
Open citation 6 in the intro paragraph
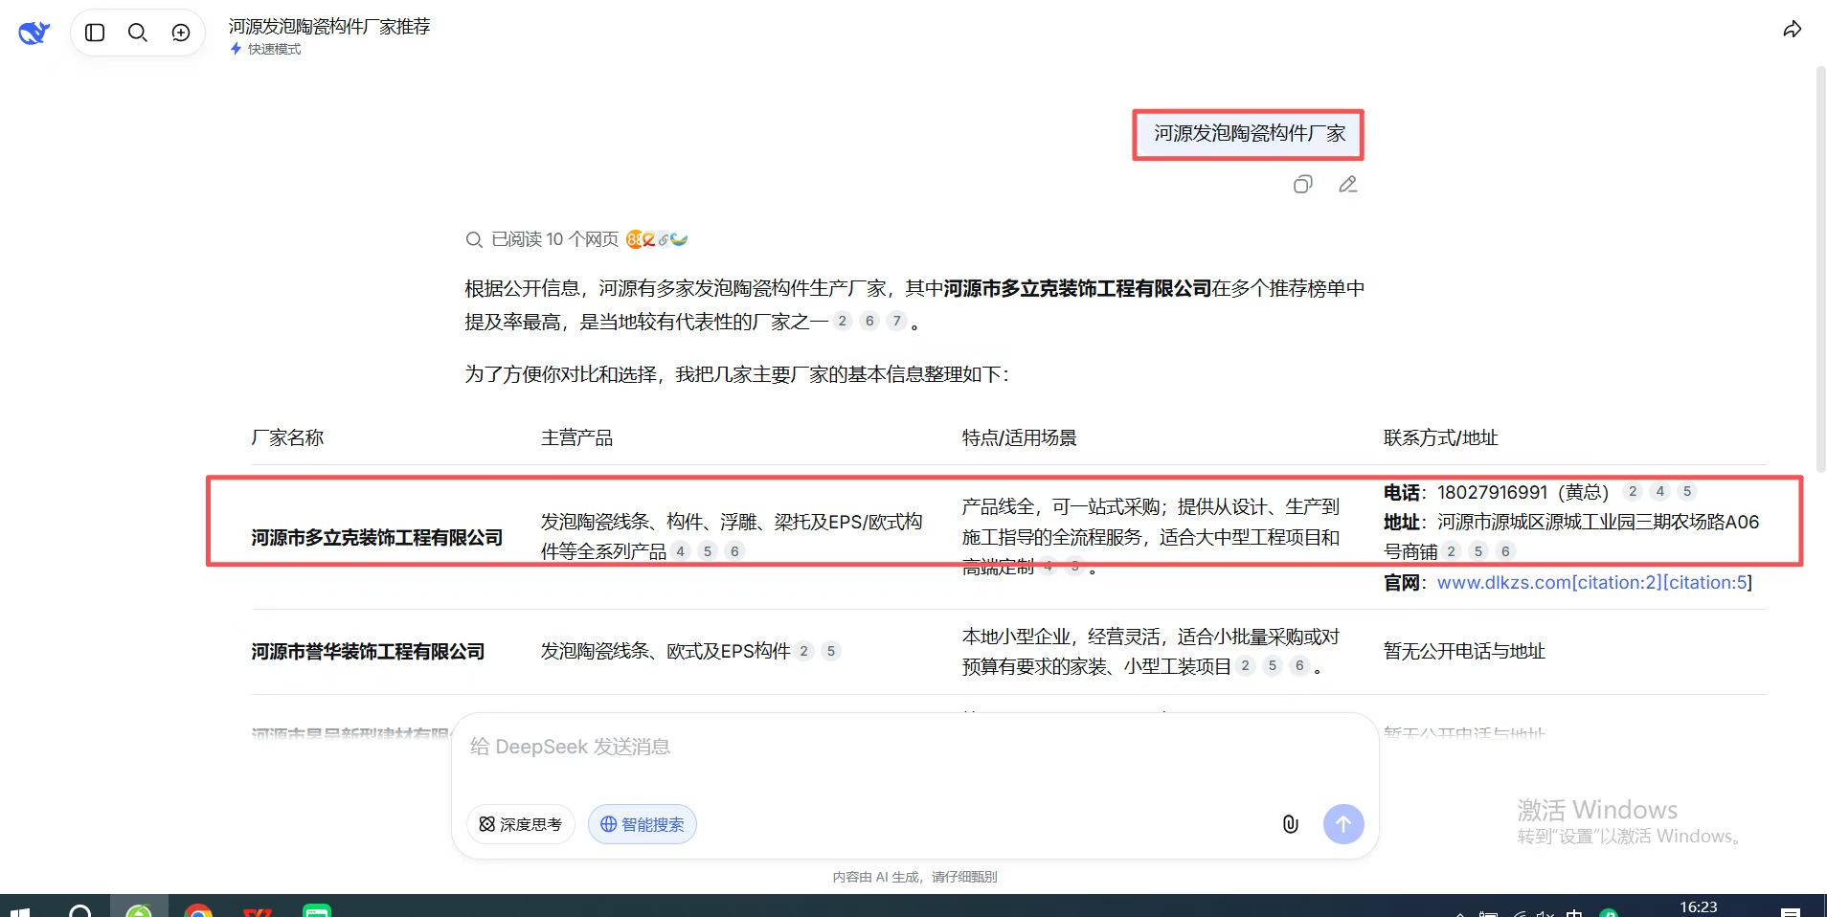click(x=869, y=321)
